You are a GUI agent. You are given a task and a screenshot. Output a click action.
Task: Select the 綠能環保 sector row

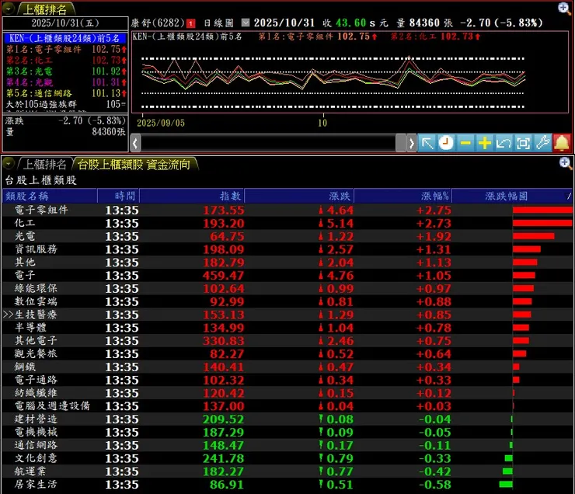pyautogui.click(x=287, y=288)
